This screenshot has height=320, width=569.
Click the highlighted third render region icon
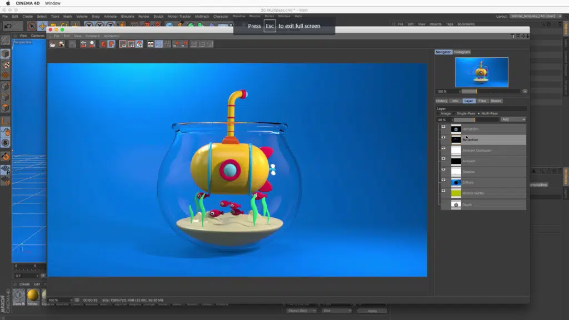(139, 44)
